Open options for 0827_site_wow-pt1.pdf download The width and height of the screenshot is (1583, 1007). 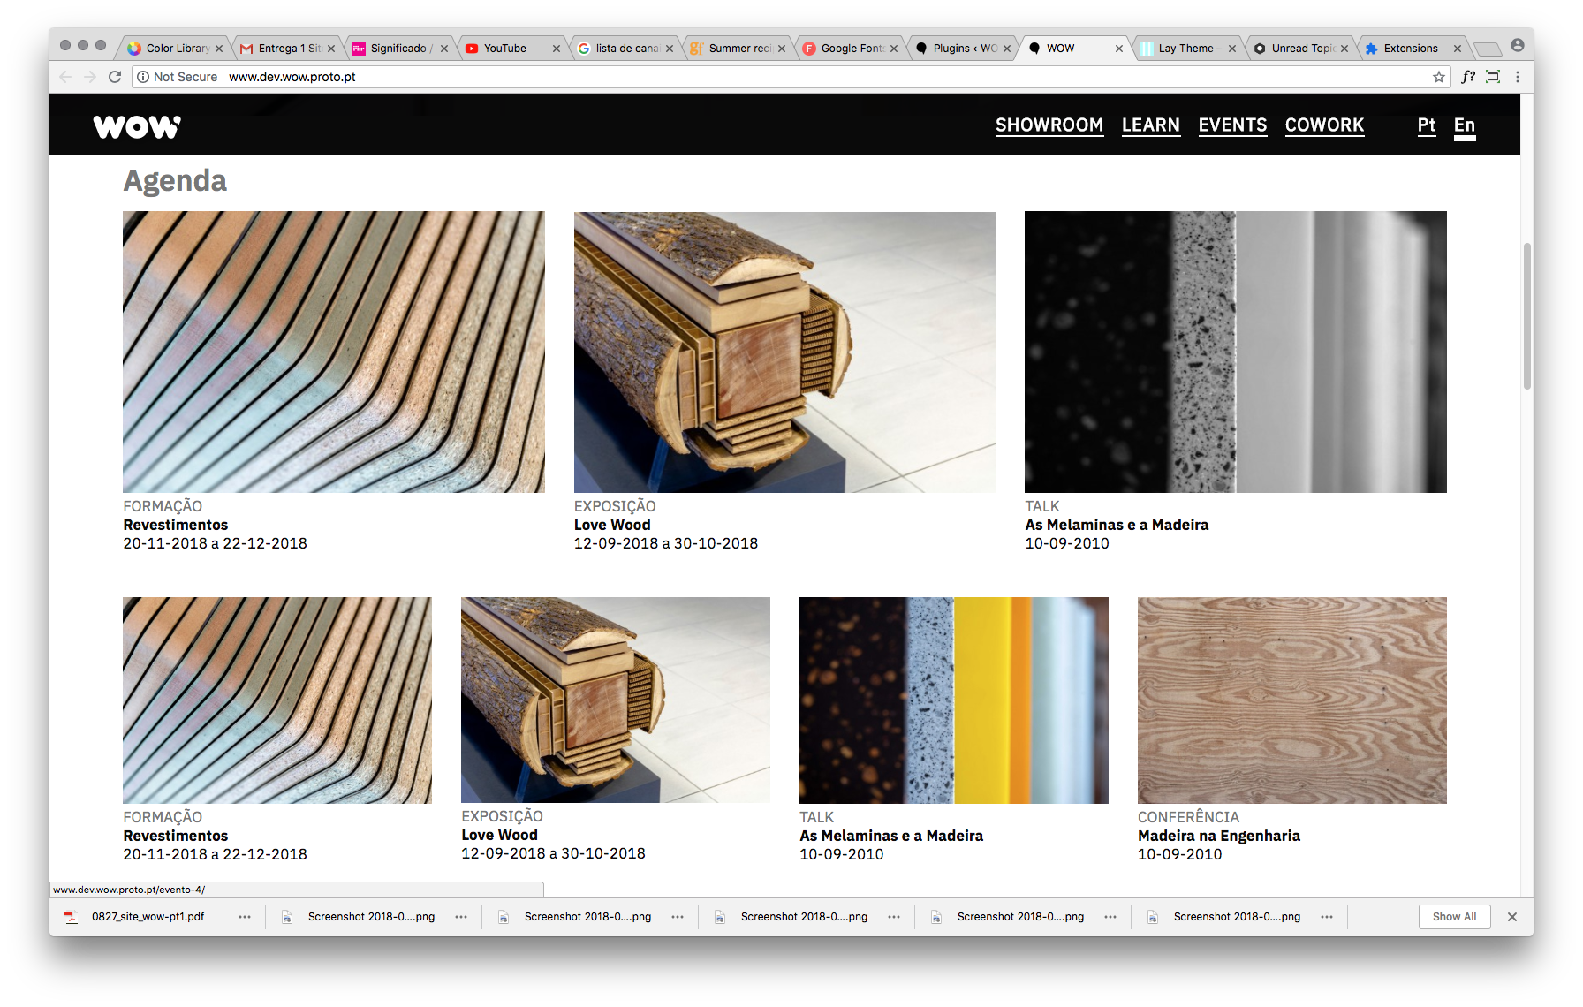tap(245, 917)
